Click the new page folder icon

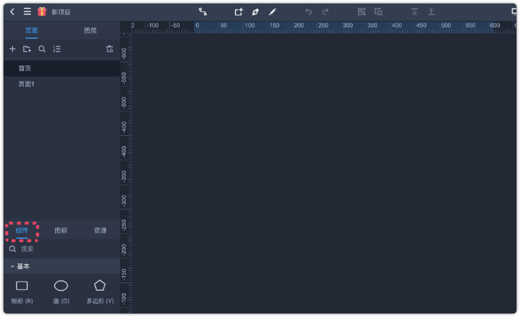pyautogui.click(x=27, y=49)
